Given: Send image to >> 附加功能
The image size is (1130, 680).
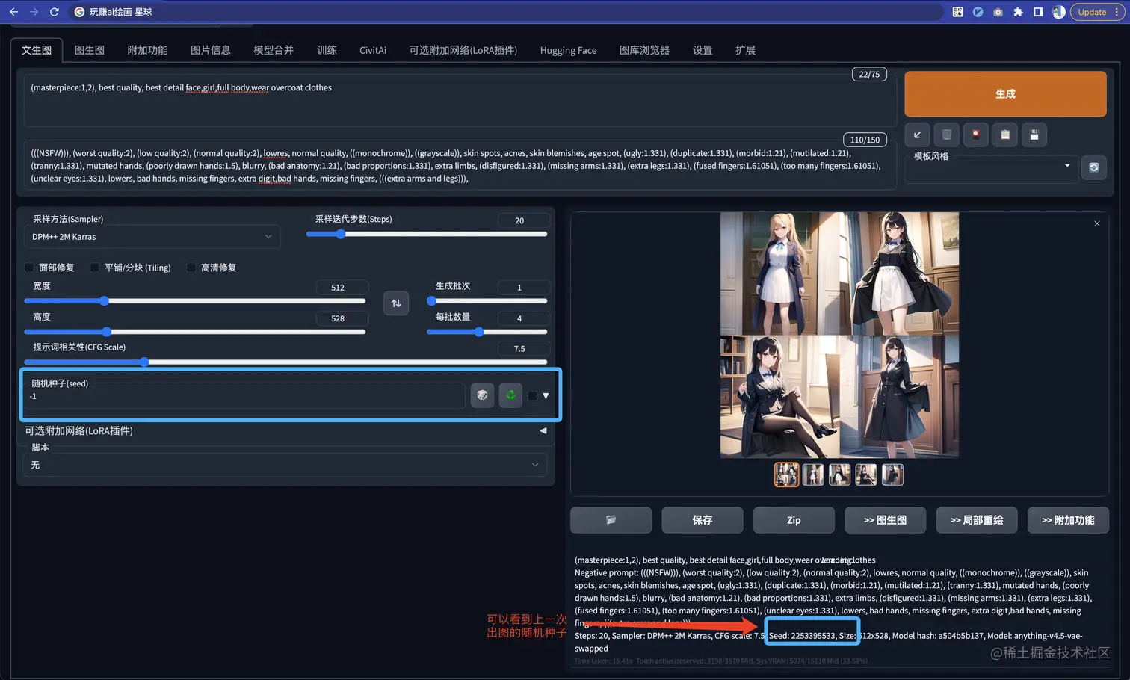Looking at the screenshot, I should coord(1068,520).
